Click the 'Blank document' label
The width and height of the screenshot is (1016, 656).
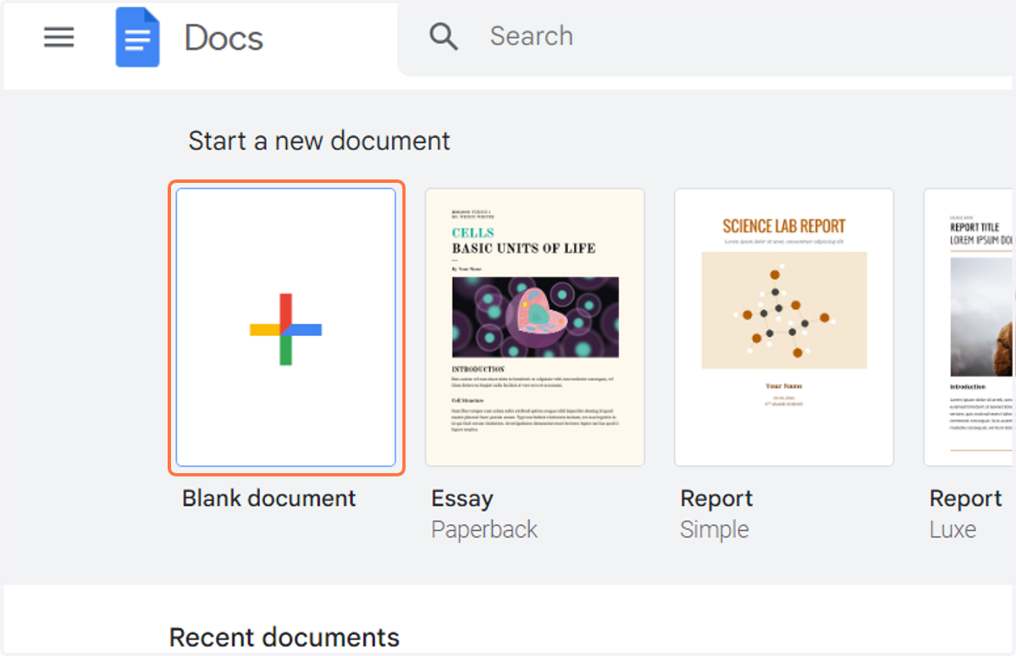pyautogui.click(x=269, y=498)
